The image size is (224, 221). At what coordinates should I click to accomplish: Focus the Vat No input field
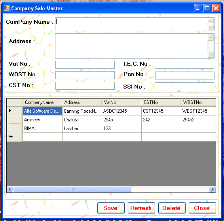(x=85, y=65)
